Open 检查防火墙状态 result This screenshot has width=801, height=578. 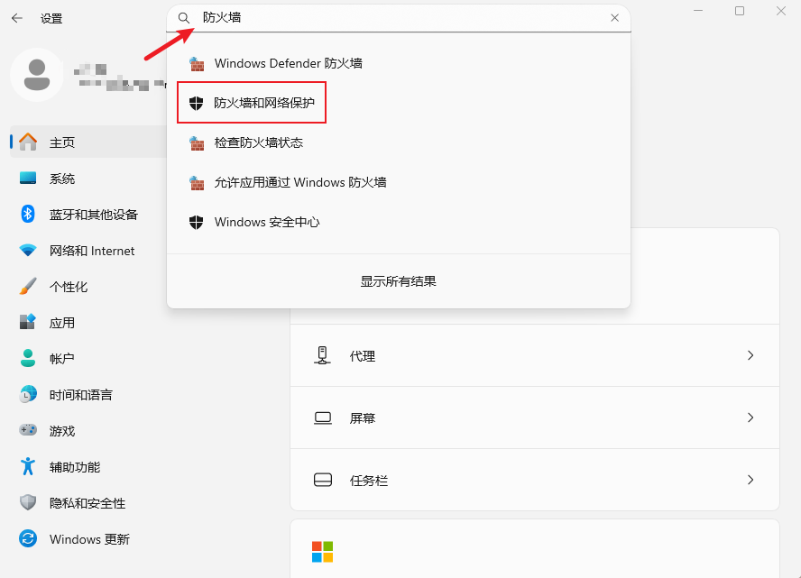[399, 142]
